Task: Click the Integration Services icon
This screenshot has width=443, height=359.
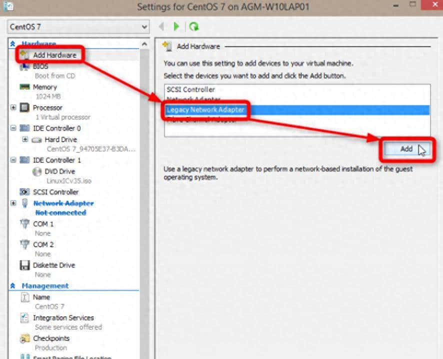Action: coord(24,318)
